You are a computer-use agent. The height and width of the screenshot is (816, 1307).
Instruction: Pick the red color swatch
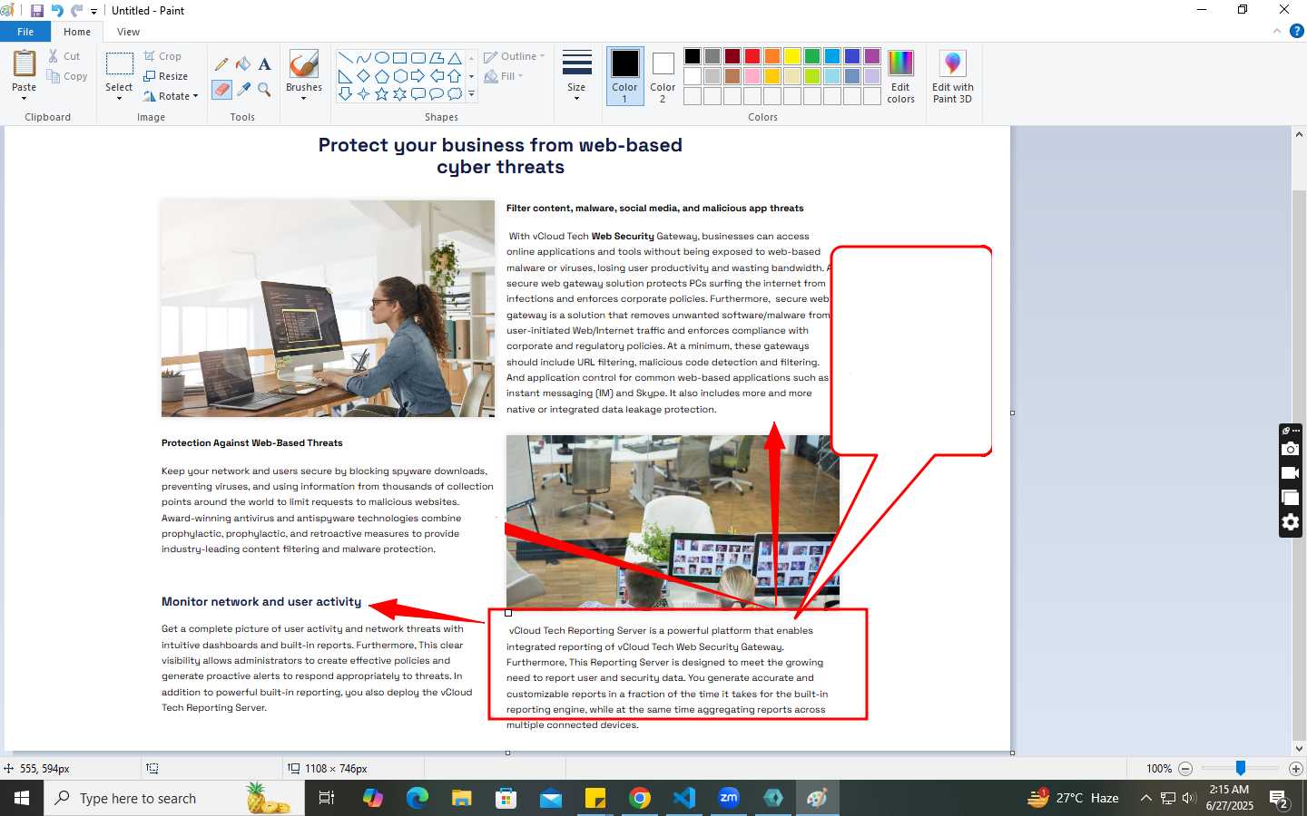pyautogui.click(x=752, y=56)
